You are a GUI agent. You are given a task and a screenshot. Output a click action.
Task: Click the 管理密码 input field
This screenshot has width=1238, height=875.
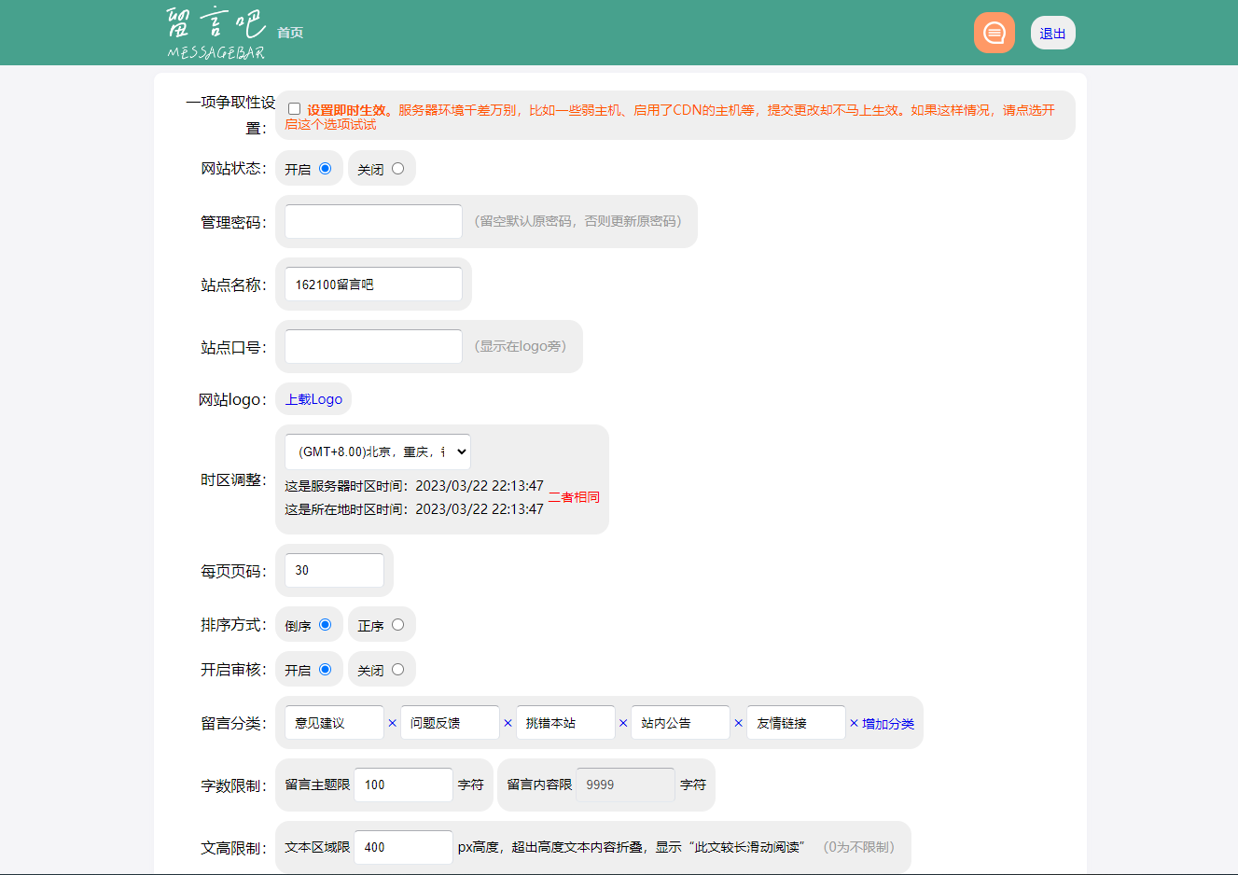coord(373,222)
